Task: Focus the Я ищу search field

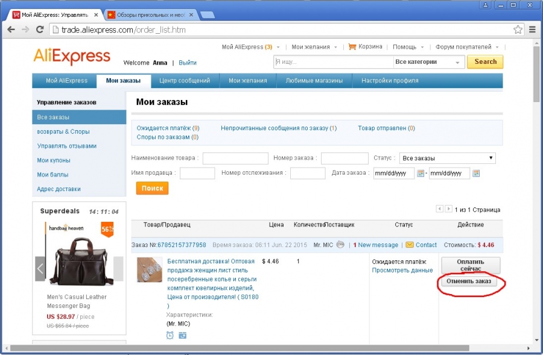Action: [333, 62]
